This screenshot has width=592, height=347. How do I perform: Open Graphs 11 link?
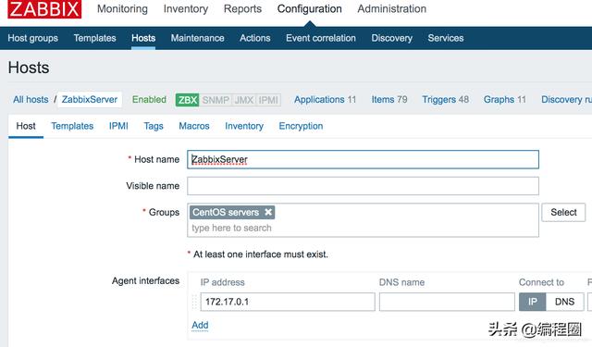point(505,100)
